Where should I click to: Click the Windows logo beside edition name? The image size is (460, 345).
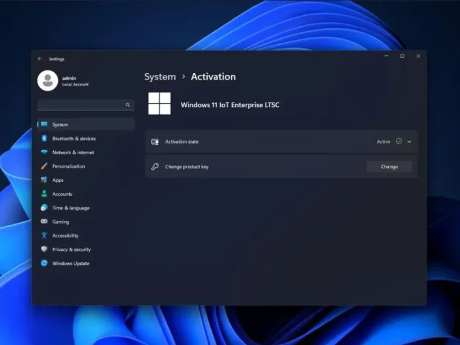[159, 103]
